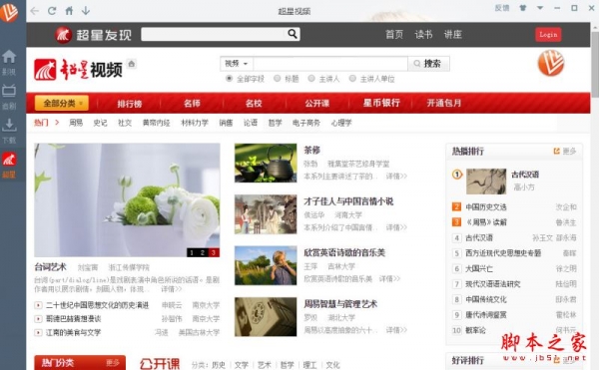The height and width of the screenshot is (370, 599).
Task: Switch to banner slide 3
Action: tap(214, 252)
